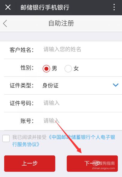
Task: Click the 自助注册 page title
Action: [61, 23]
